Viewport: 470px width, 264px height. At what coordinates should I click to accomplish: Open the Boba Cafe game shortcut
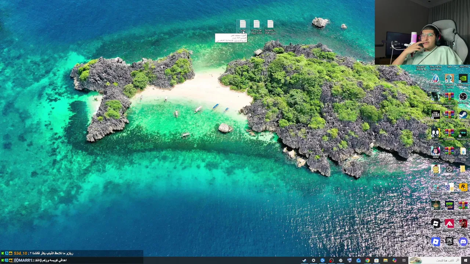435,187
